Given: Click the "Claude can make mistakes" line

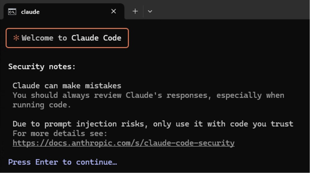Looking at the screenshot, I should tap(67, 85).
